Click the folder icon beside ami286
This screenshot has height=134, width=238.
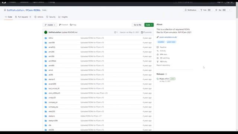(46, 52)
